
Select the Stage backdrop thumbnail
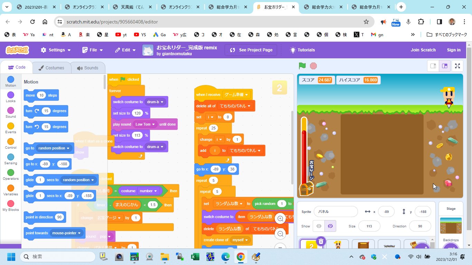click(451, 226)
